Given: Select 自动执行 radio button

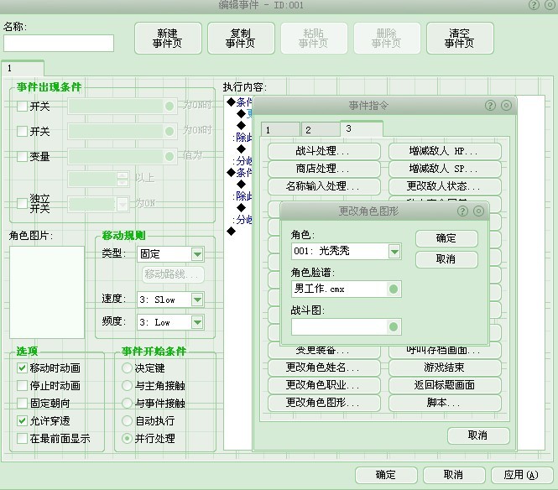Looking at the screenshot, I should click(127, 421).
